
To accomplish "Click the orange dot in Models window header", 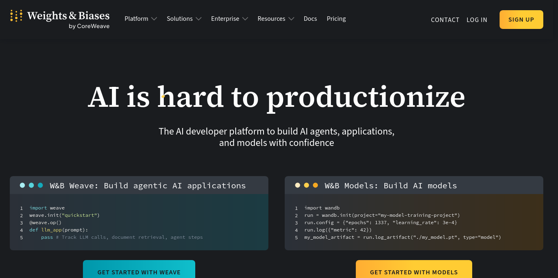I will coord(315,185).
